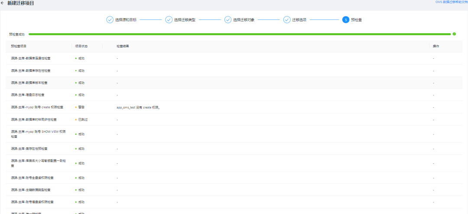Select the 源端-主库-数据库连通性检查 row name
The width and height of the screenshot is (468, 214).
coord(30,58)
